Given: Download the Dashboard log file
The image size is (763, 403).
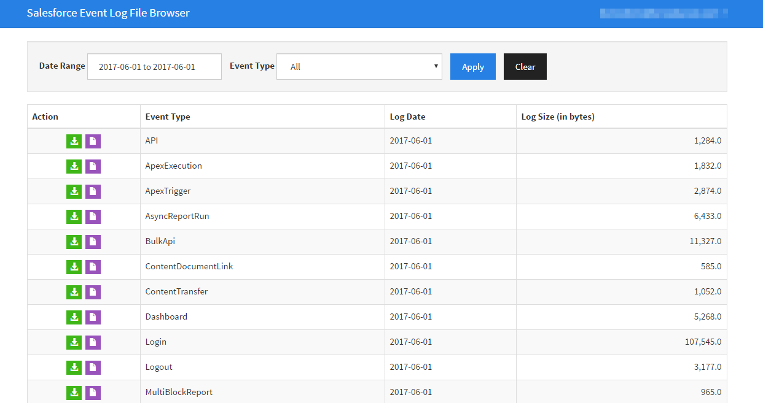Looking at the screenshot, I should click(x=74, y=317).
